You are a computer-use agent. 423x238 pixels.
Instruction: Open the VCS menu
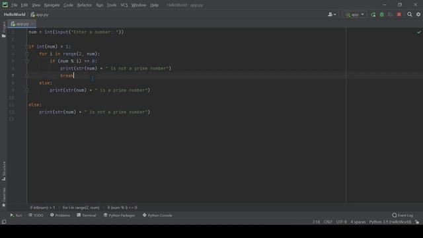coord(124,5)
